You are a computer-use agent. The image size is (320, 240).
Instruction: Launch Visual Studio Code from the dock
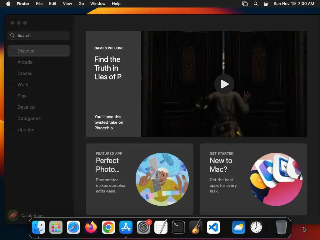(x=213, y=227)
